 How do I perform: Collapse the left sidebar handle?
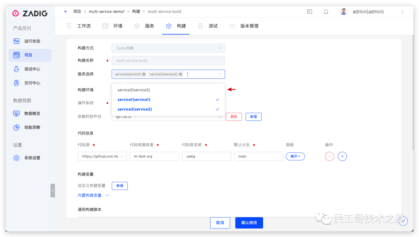(x=52, y=191)
